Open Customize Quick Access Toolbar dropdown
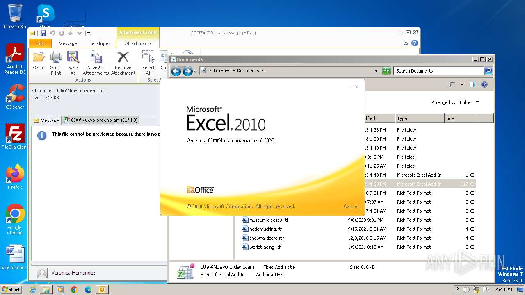525x295 pixels. pos(88,34)
